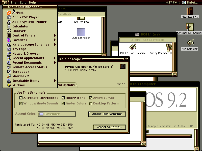Viewport: 202px width, 151px height.
Task: Toggle the Desktop Pattern checkbox
Action: click(91, 103)
